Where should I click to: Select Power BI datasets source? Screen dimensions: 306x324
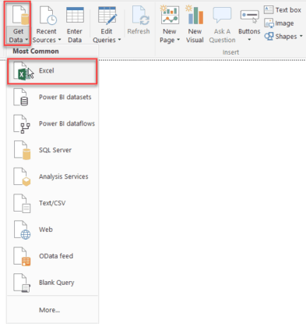52,97
